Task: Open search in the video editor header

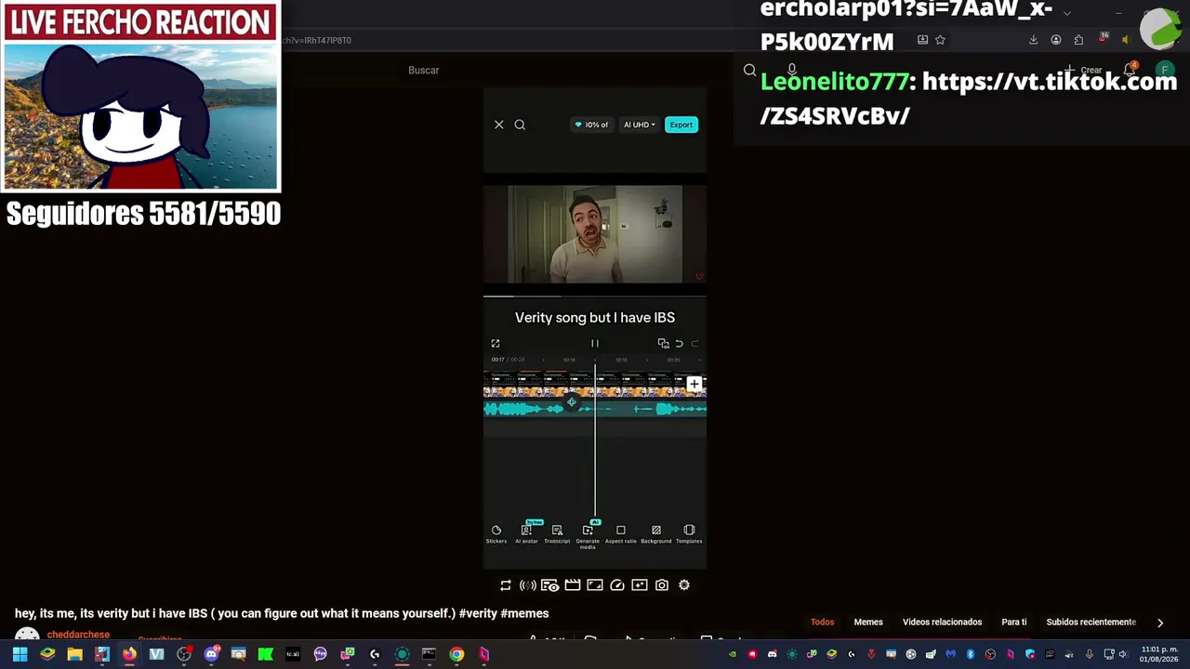Action: click(520, 125)
